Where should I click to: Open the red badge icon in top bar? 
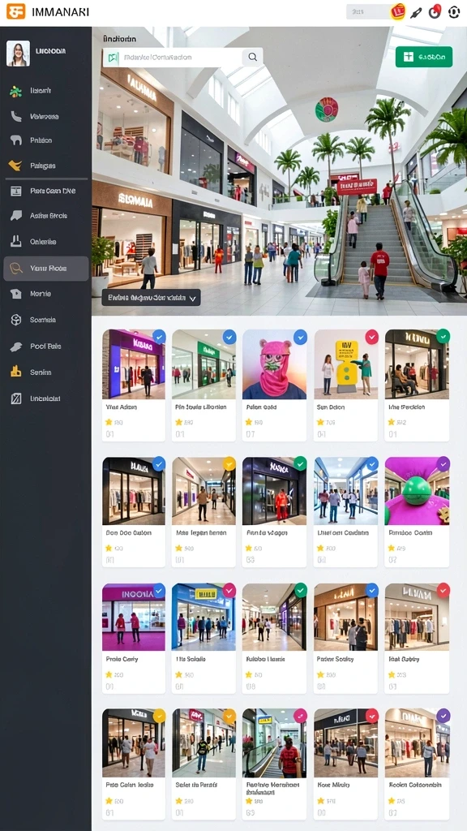(397, 11)
